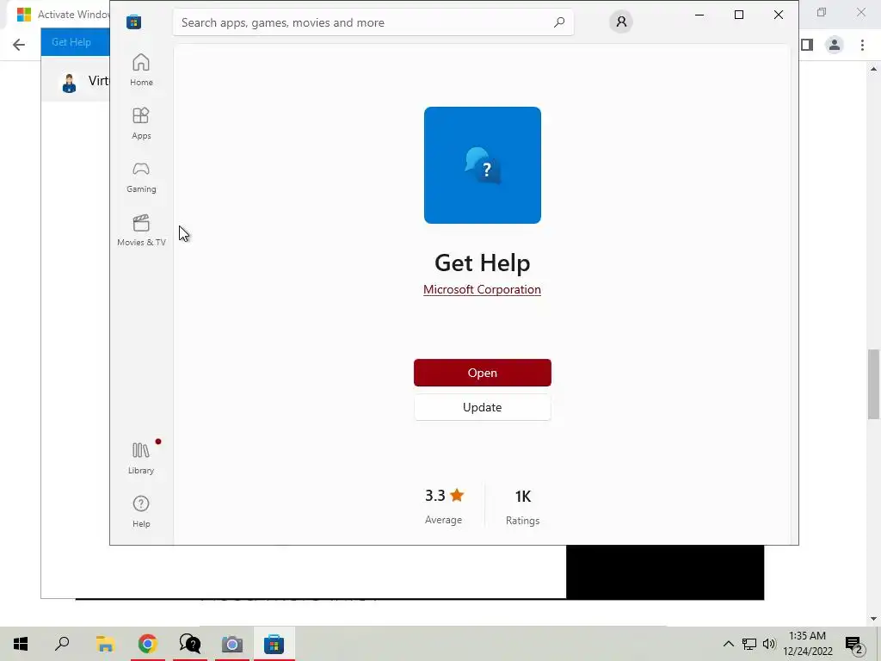The height and width of the screenshot is (661, 881).
Task: Open Gaming section in Store sidebar
Action: point(141,176)
